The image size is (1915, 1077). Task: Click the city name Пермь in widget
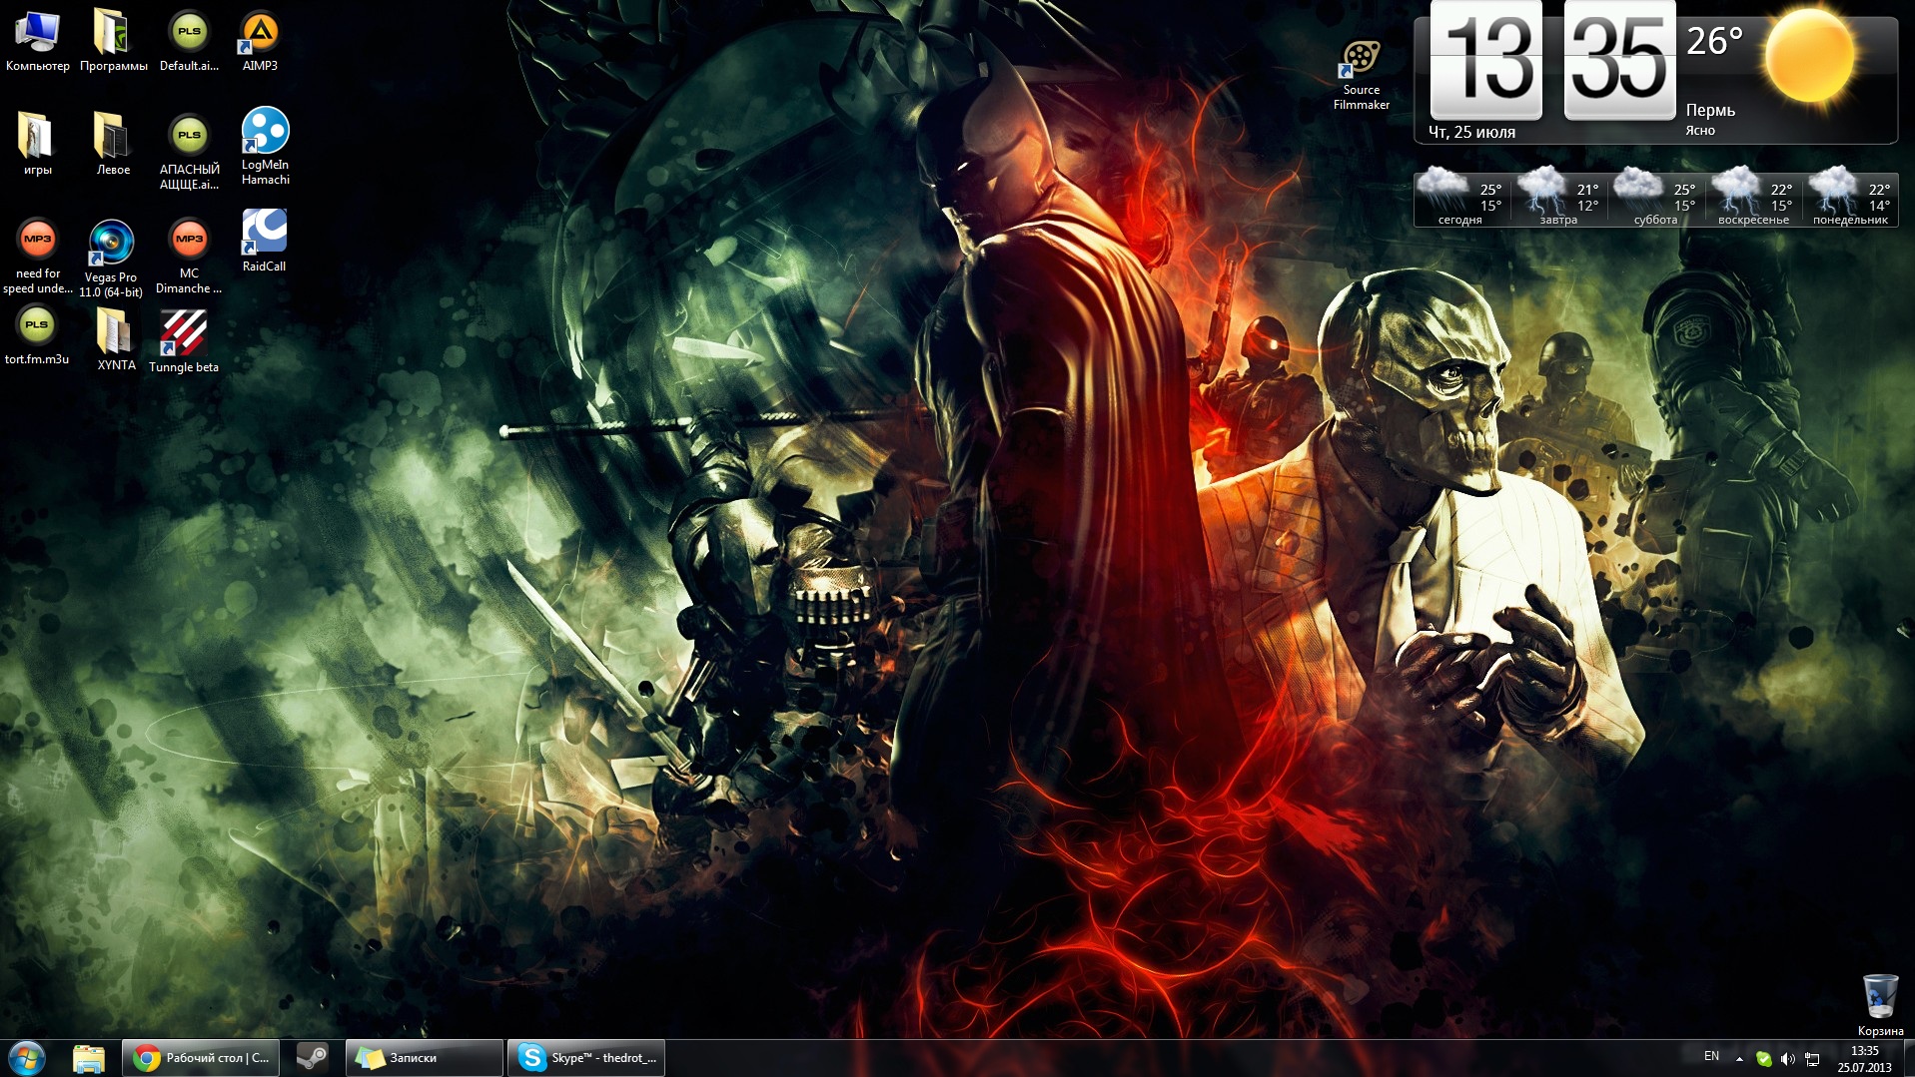(1710, 110)
